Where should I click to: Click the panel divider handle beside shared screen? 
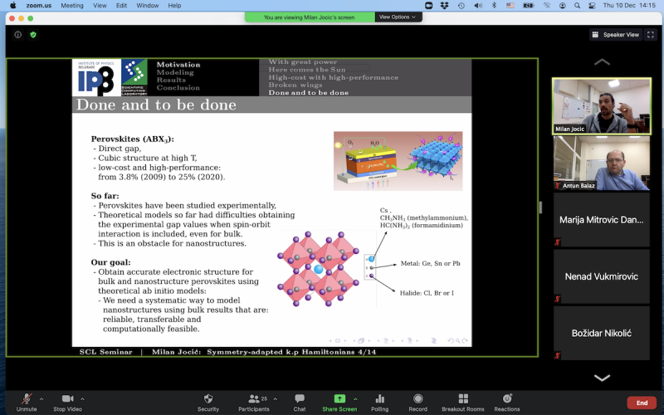540,207
